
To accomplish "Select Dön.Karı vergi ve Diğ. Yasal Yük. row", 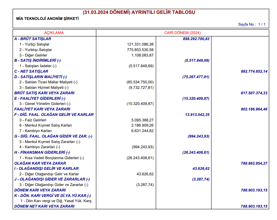I will point(57,201).
